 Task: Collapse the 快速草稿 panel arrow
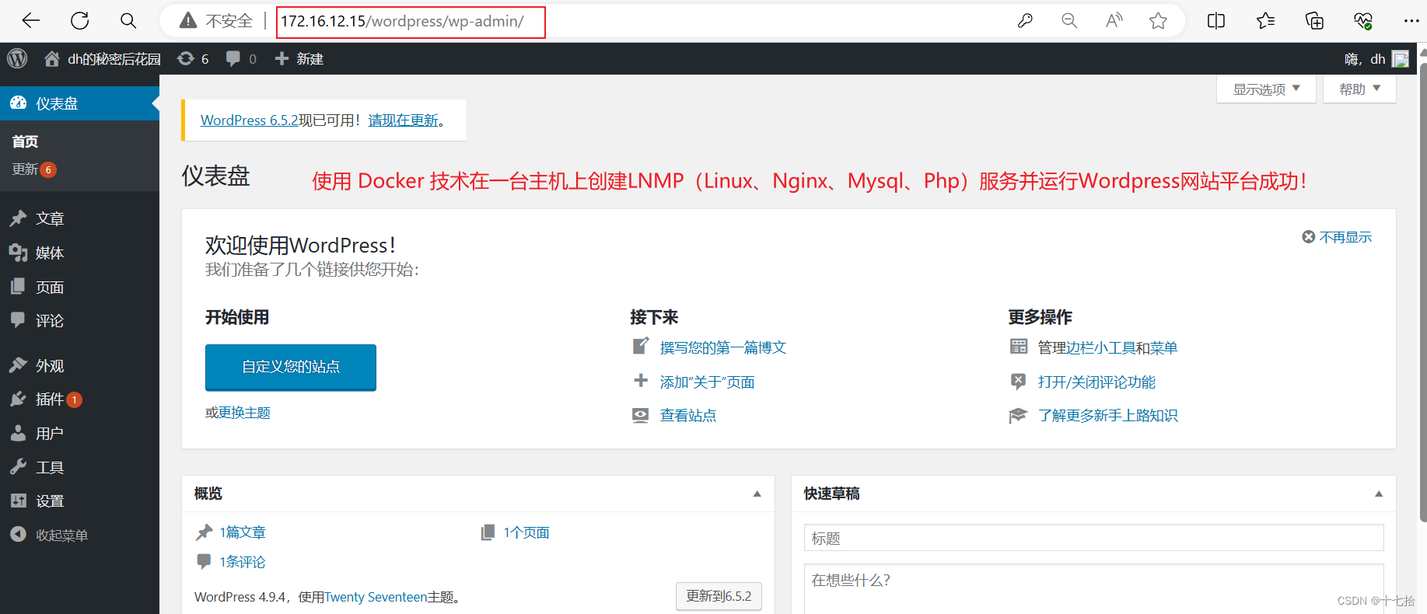point(1378,494)
